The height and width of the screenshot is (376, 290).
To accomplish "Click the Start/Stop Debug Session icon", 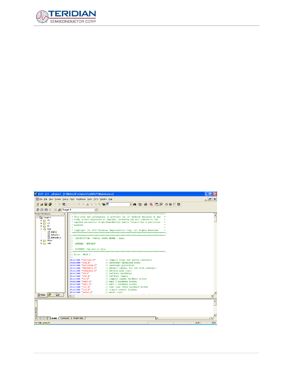I will pyautogui.click(x=151, y=204).
